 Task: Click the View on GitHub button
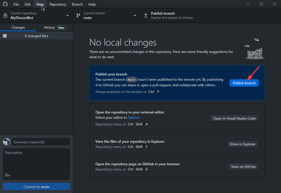pyautogui.click(x=243, y=166)
